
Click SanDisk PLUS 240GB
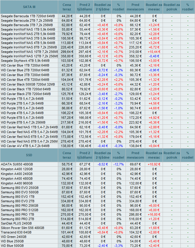coord(16,223)
